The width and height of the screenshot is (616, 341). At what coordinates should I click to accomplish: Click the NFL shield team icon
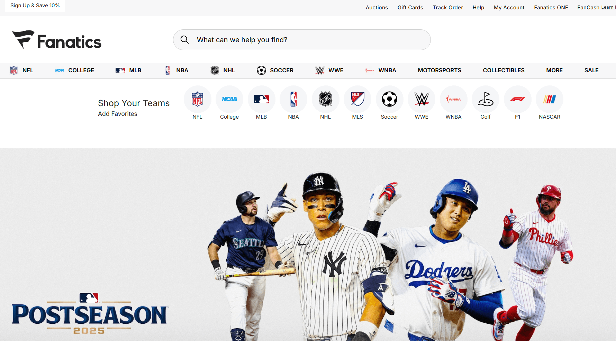197,99
